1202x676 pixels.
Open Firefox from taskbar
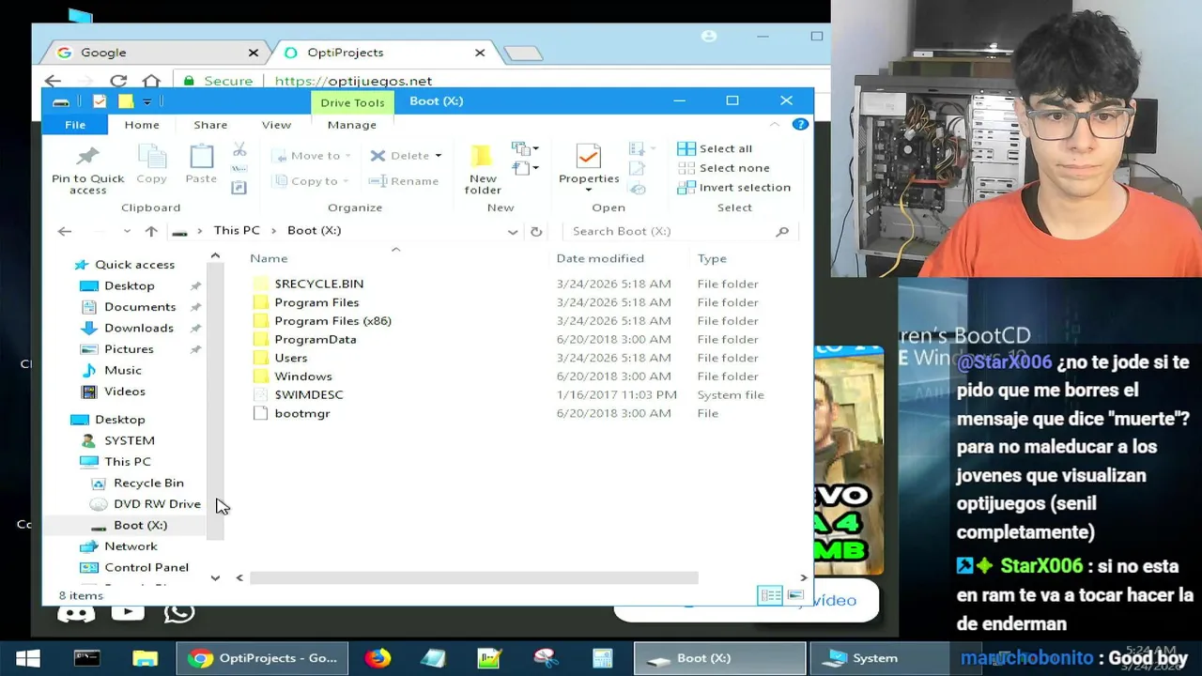pyautogui.click(x=378, y=658)
